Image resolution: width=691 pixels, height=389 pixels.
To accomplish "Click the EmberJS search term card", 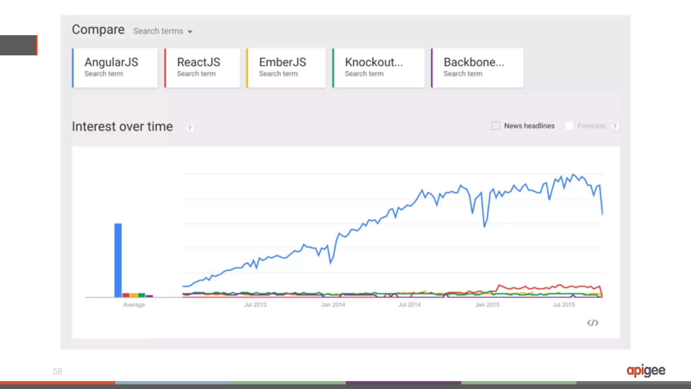I will pos(286,68).
